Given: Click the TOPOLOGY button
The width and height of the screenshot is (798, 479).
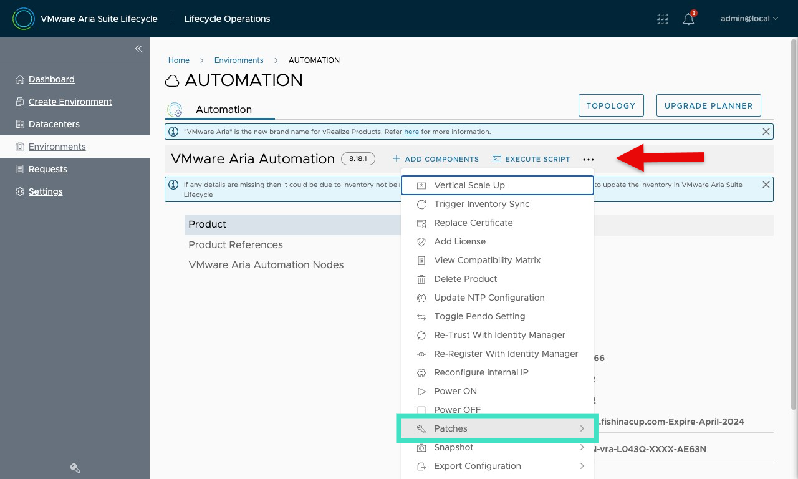Looking at the screenshot, I should [610, 105].
